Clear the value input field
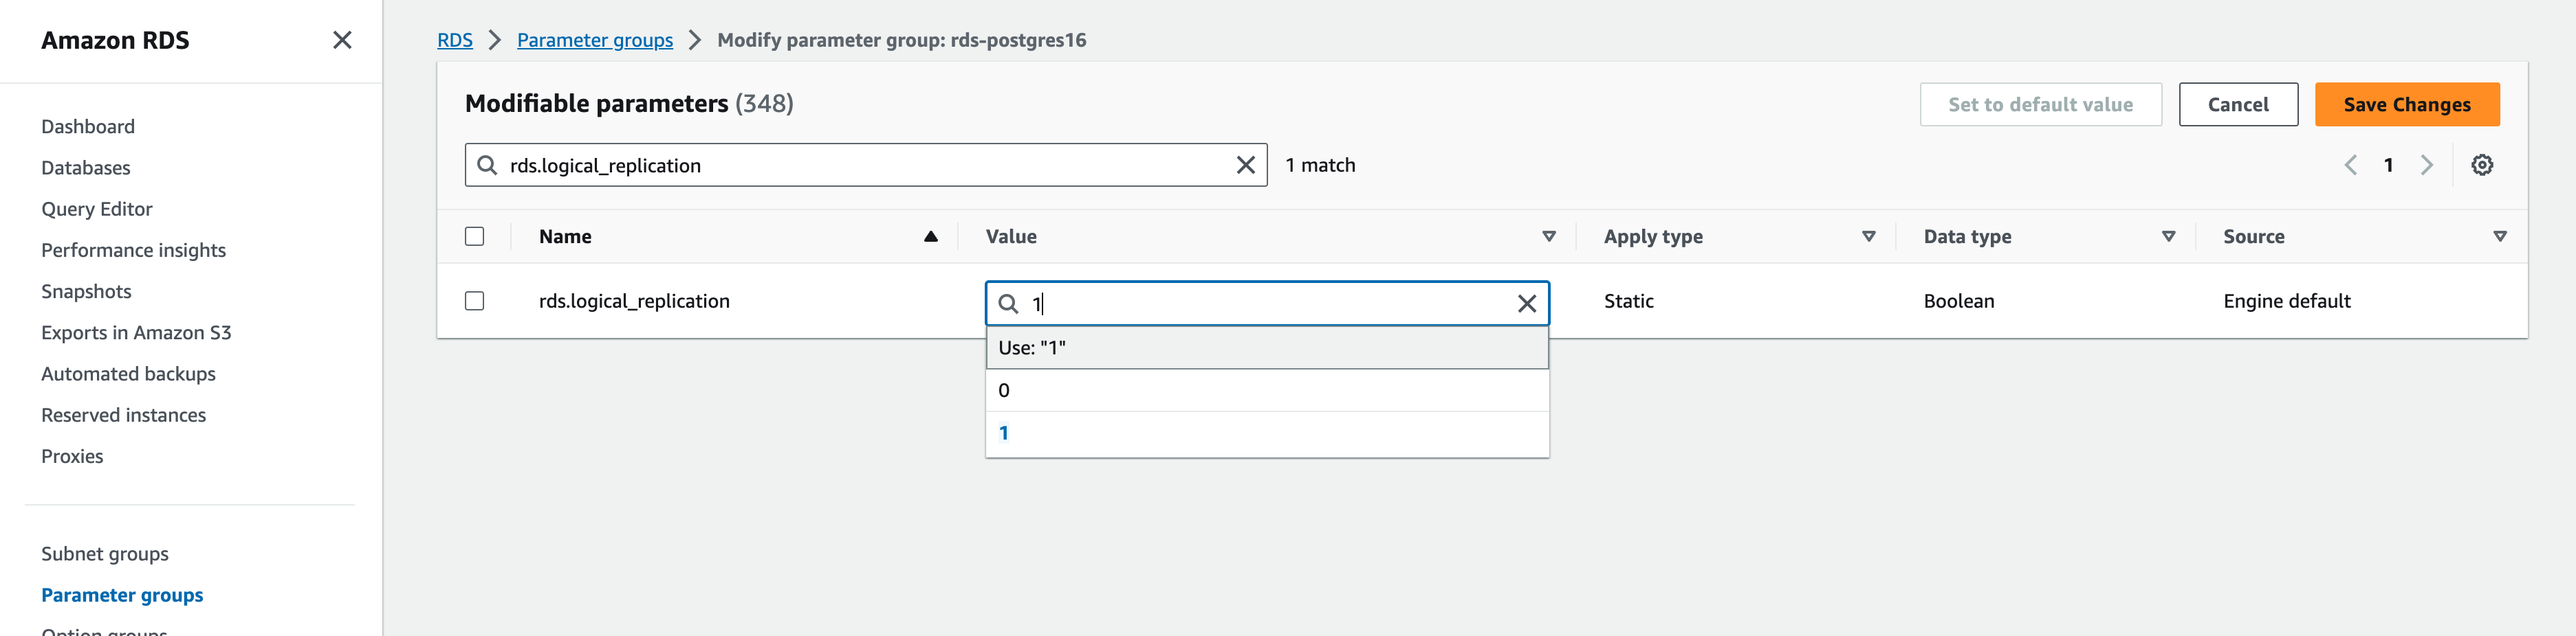Screen dimensions: 2576x636 tap(1526, 304)
